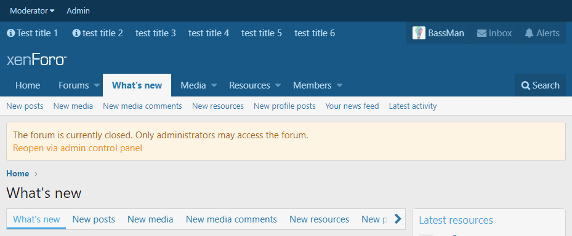Open the test title 6 link
Image resolution: width=572 pixels, height=236 pixels.
[x=315, y=33]
